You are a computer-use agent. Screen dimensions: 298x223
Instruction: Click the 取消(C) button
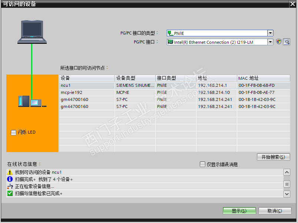pos(275,211)
